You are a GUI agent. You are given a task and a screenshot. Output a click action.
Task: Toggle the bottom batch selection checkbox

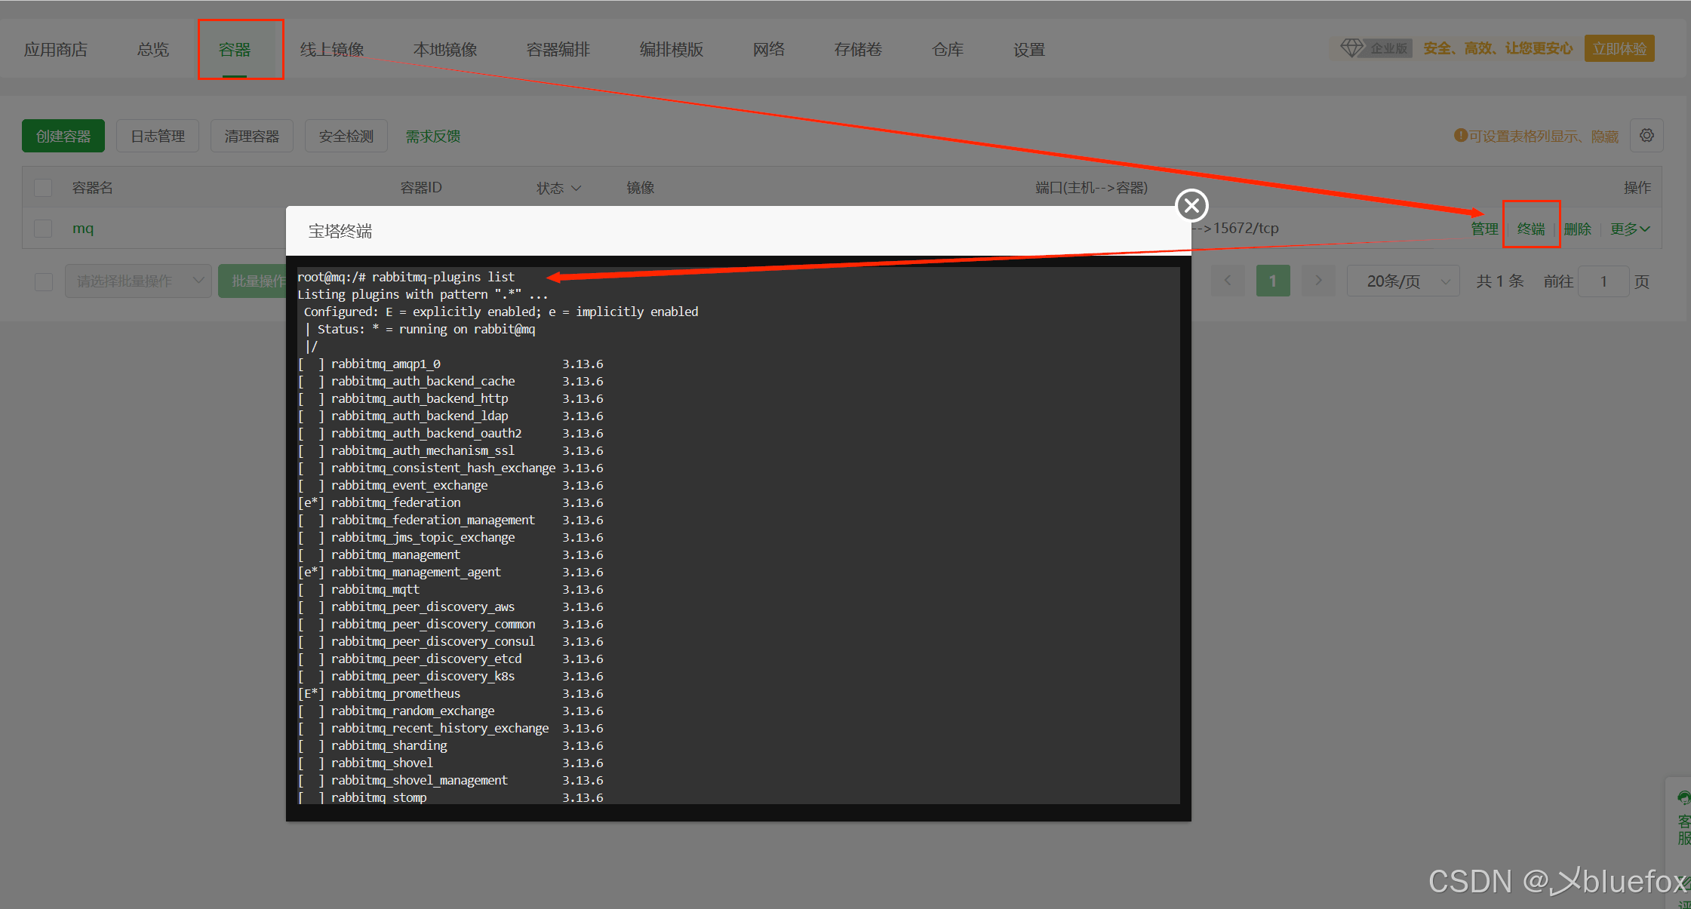[44, 281]
